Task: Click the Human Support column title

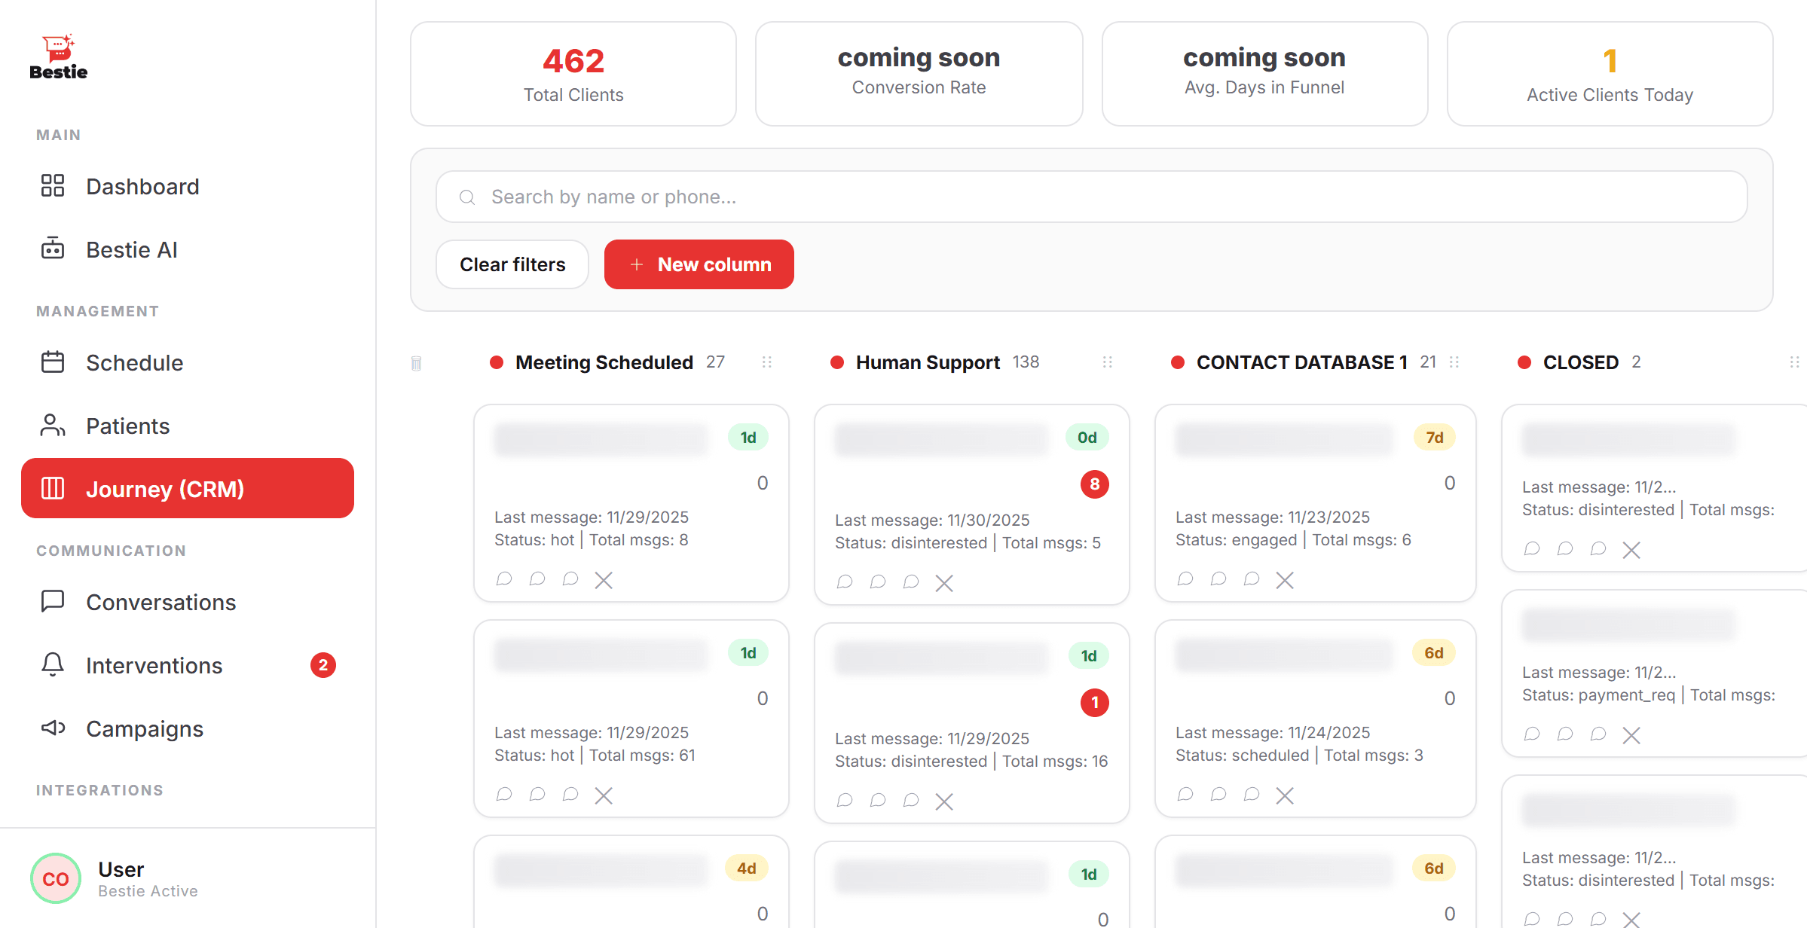Action: tap(928, 362)
